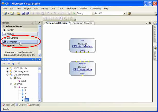Click the minus remove icon in Prototypes toolbar
This screenshot has height=112, width=158.
[x=9, y=64]
